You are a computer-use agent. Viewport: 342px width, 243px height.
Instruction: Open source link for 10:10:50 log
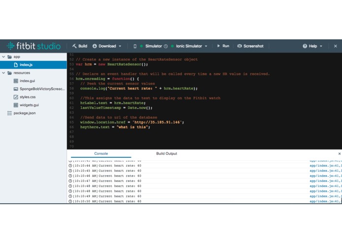click(325, 201)
